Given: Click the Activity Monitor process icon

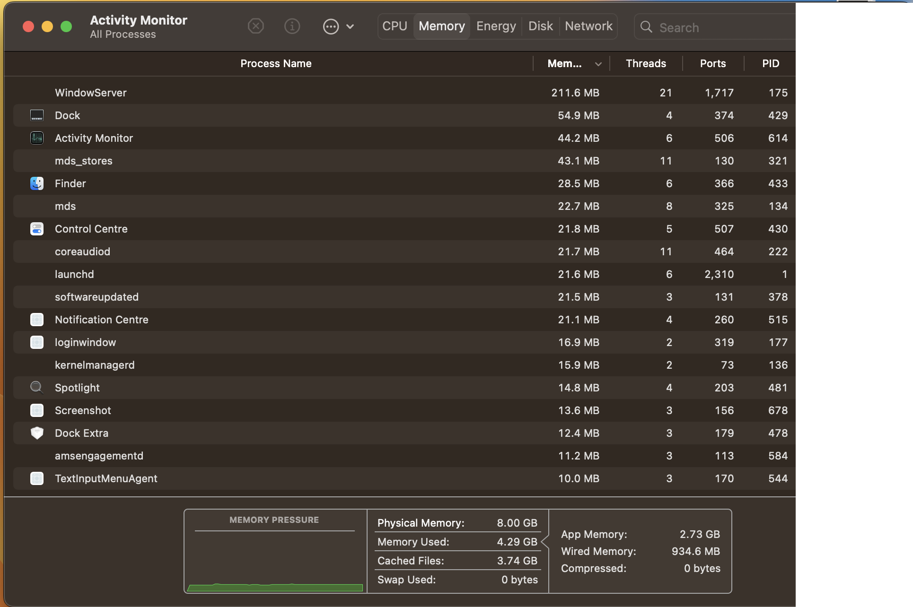Looking at the screenshot, I should tap(37, 138).
